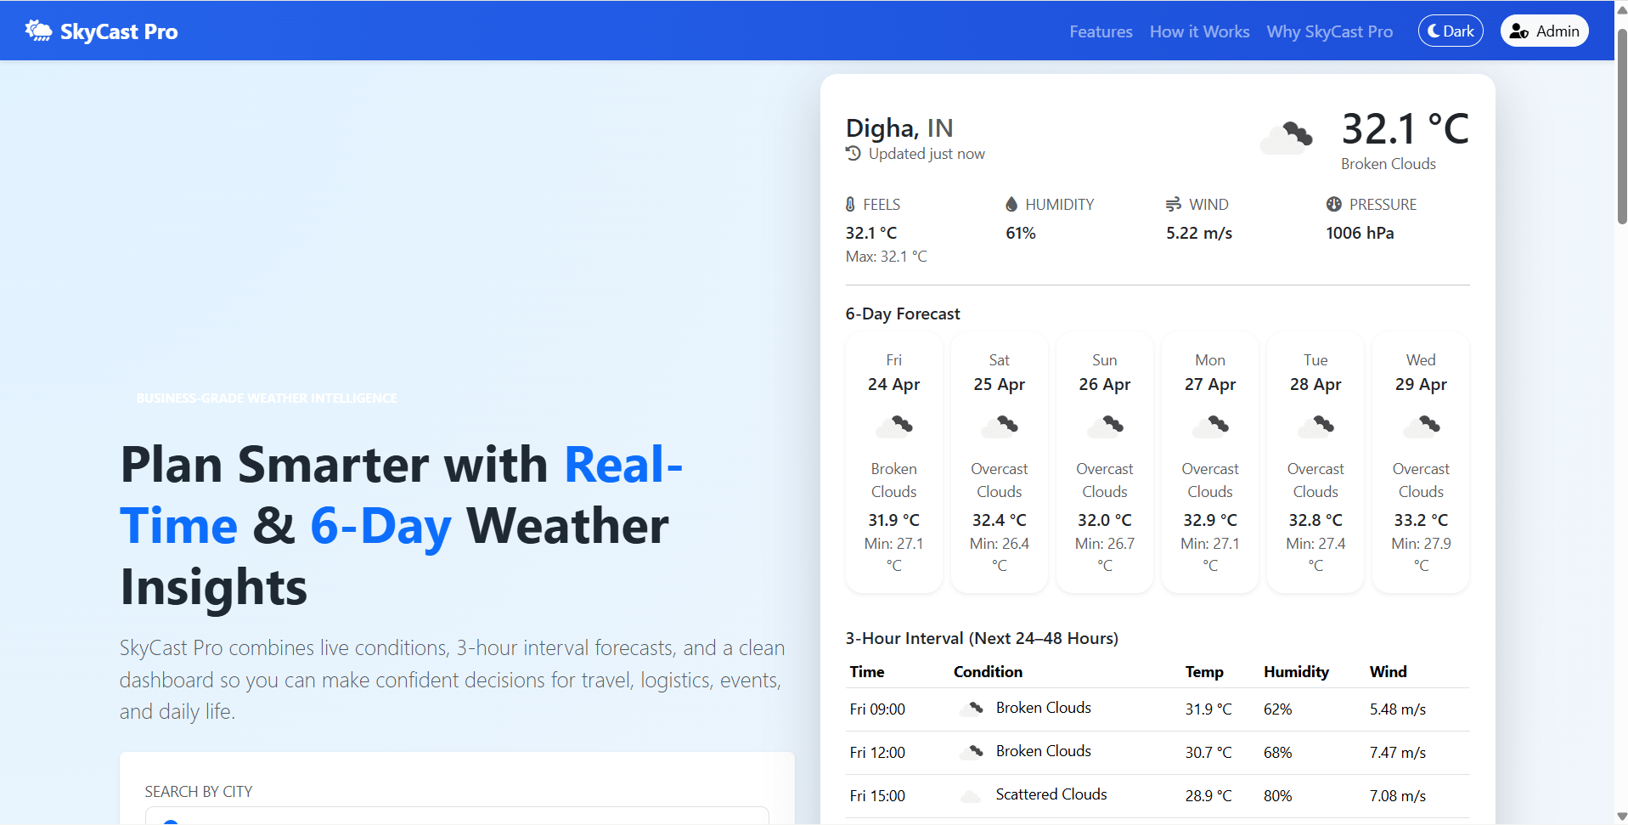This screenshot has width=1628, height=825.
Task: Click the history icon beside Updated just now
Action: (853, 154)
